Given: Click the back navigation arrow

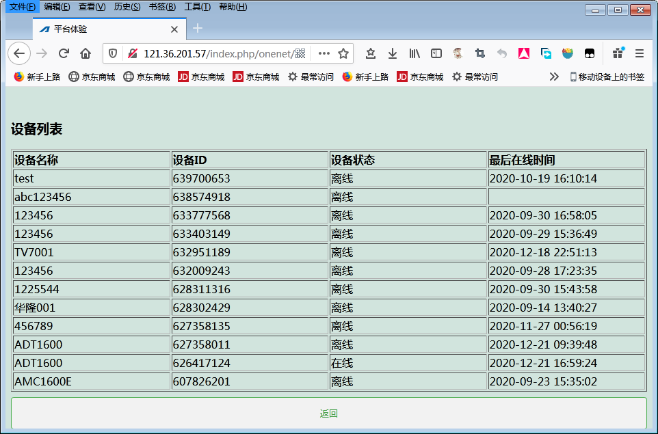Looking at the screenshot, I should pos(18,53).
